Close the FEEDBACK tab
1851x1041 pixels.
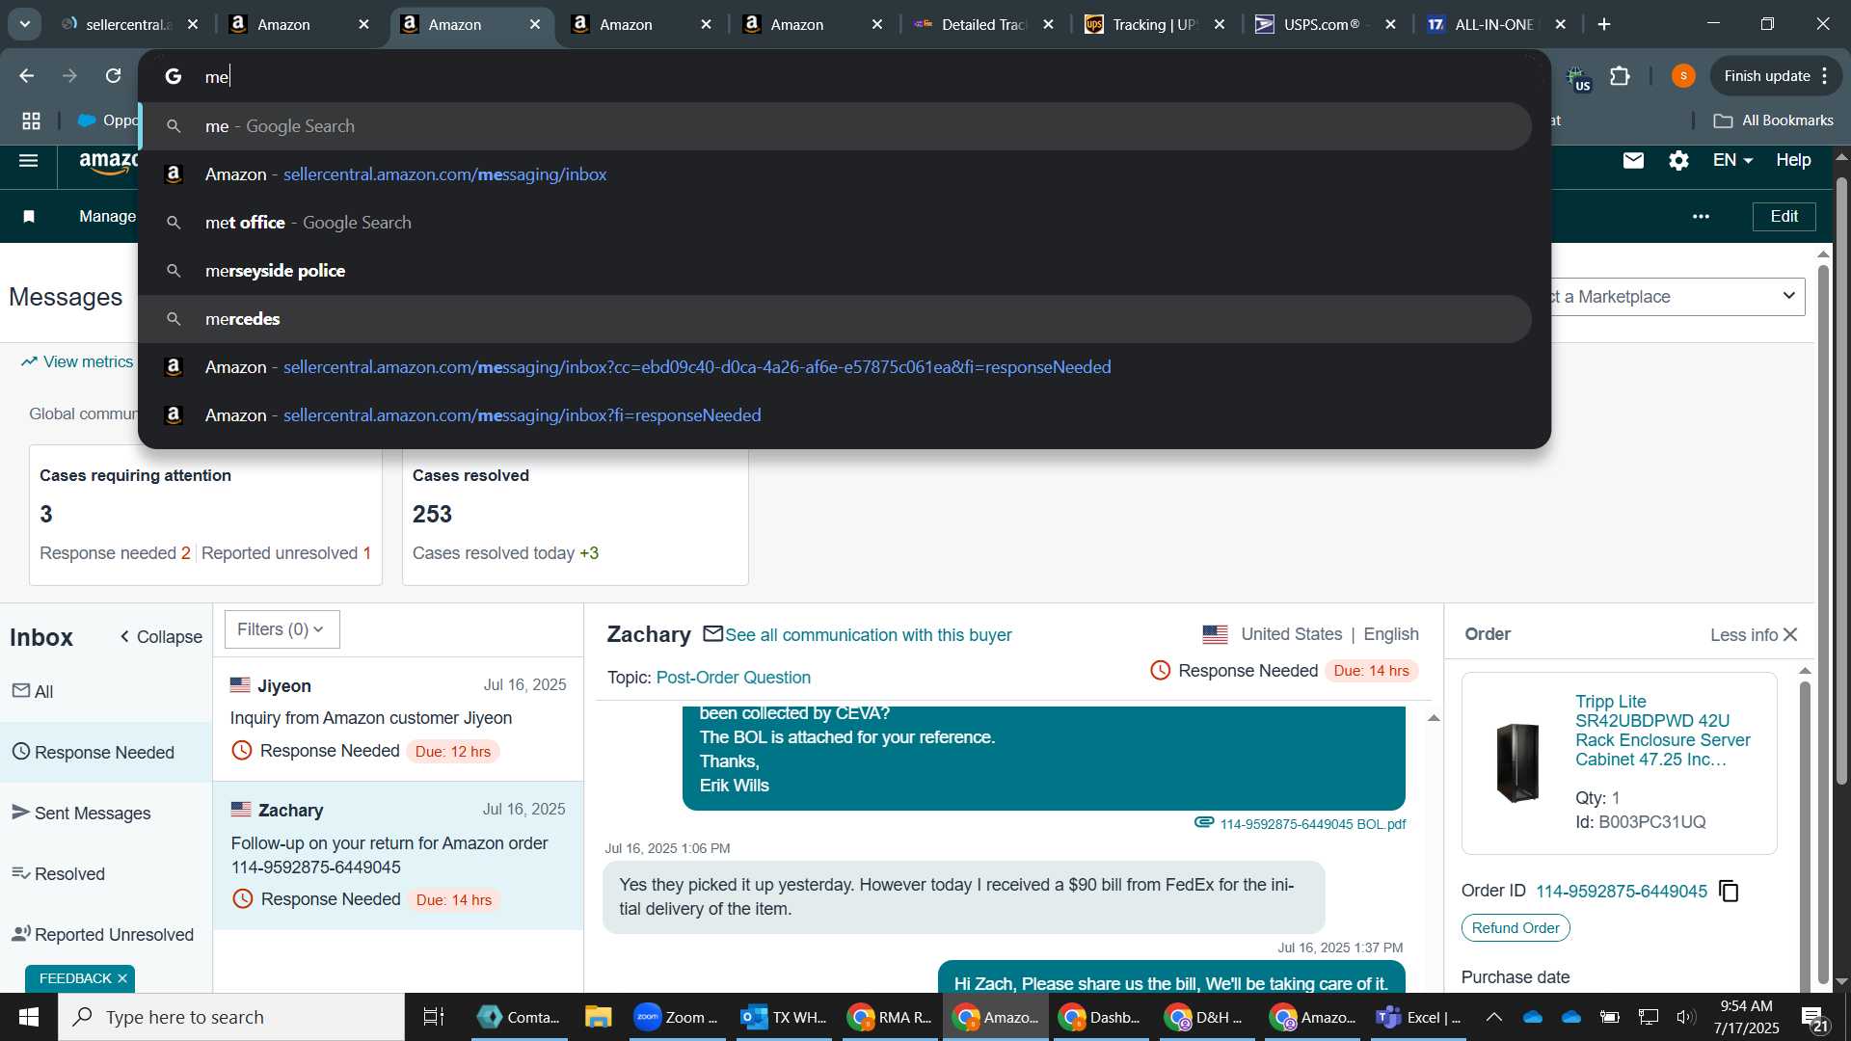pyautogui.click(x=122, y=978)
